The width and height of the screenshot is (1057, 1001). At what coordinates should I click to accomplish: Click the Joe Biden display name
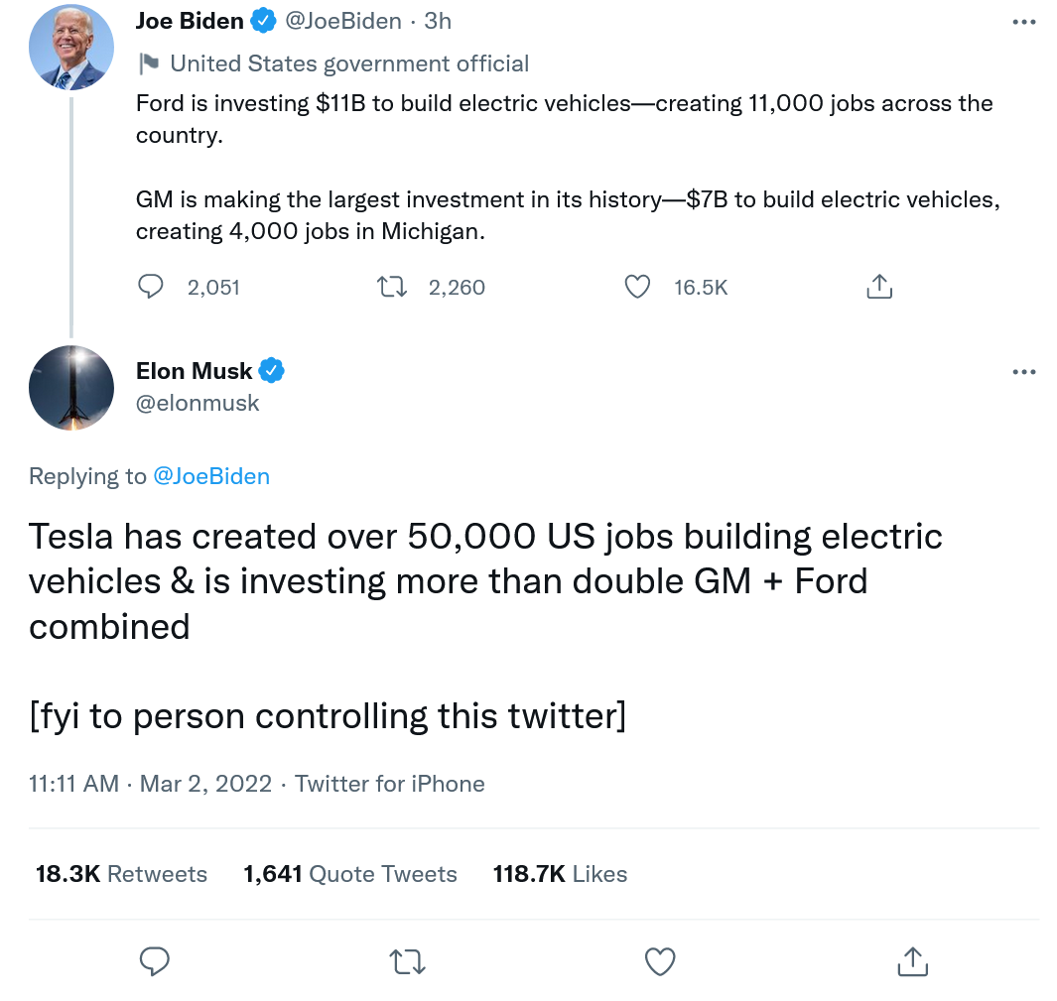point(190,21)
